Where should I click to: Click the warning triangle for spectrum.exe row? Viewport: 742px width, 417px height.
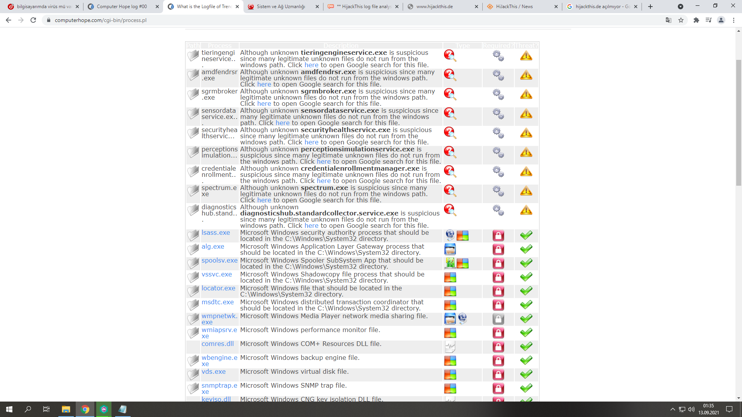coord(526,191)
